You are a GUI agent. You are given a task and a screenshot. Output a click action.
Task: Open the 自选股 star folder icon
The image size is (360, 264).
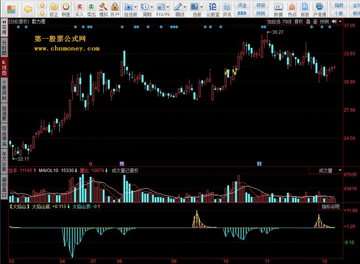pyautogui.click(x=129, y=7)
